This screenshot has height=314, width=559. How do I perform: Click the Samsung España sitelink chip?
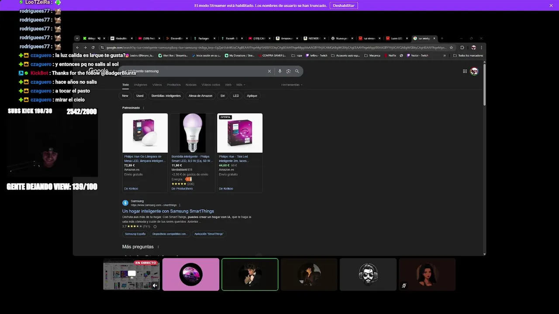click(x=135, y=234)
